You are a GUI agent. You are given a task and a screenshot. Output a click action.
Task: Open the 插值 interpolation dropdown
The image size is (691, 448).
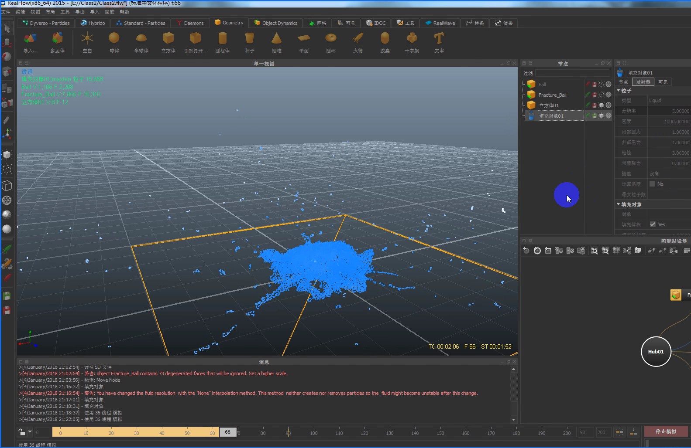pyautogui.click(x=669, y=174)
